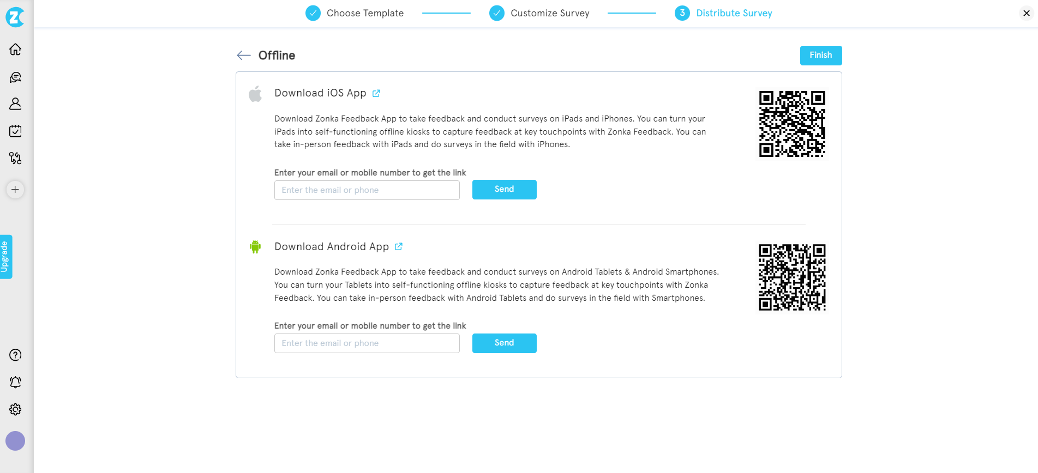Click the Android app QR code

point(792,277)
